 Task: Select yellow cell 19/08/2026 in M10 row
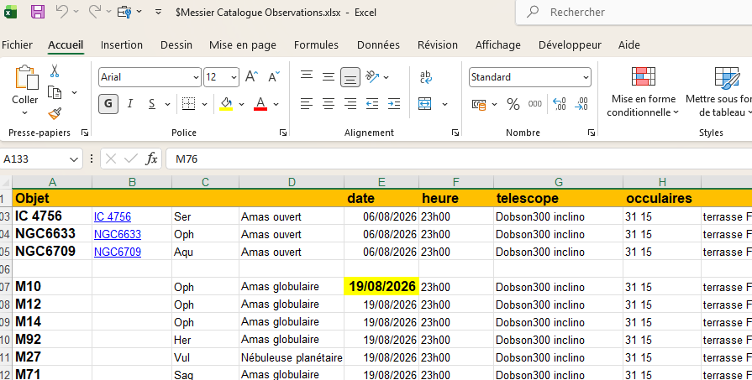pyautogui.click(x=381, y=287)
